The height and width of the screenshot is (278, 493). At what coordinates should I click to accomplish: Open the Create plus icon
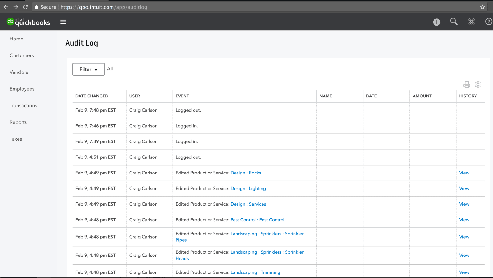coord(437,22)
